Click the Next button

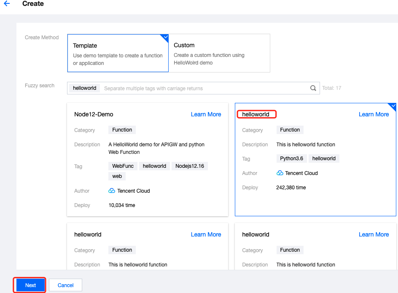pyautogui.click(x=30, y=285)
